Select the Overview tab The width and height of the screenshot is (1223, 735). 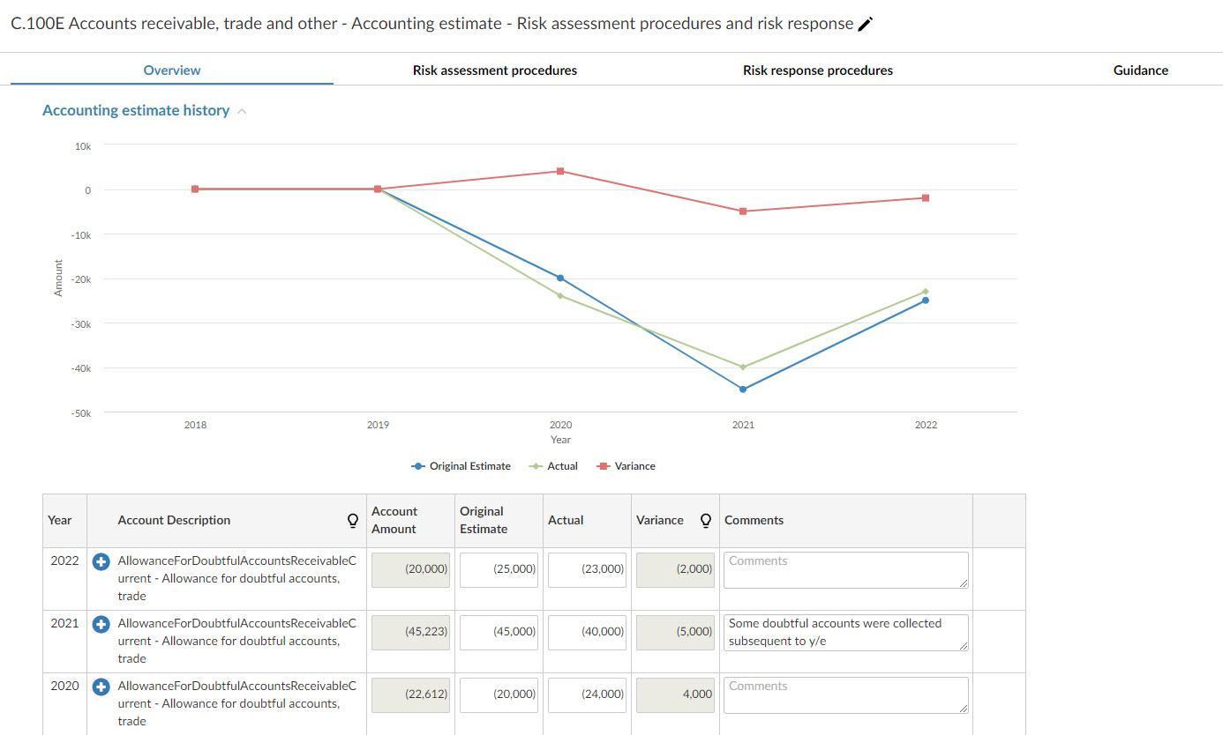pos(171,70)
